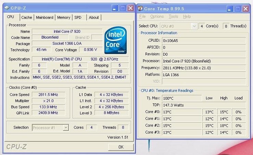Close the CPU-Z window
This screenshot has width=253, height=155.
[130, 8]
